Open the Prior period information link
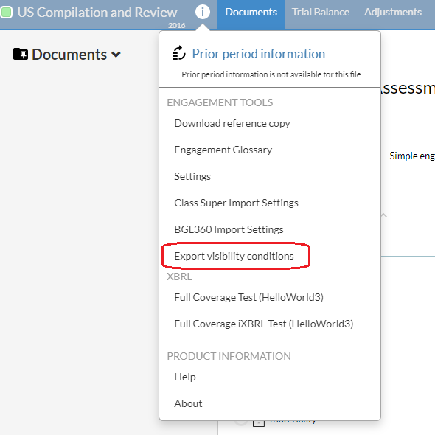Image resolution: width=435 pixels, height=435 pixels. pyautogui.click(x=259, y=54)
